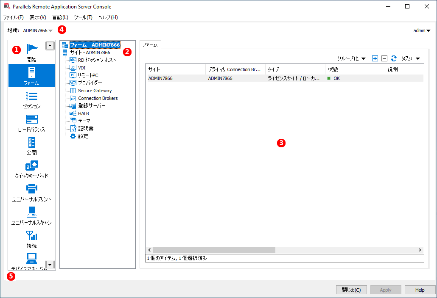Click the Help button
The height and width of the screenshot is (298, 437).
[x=420, y=290]
